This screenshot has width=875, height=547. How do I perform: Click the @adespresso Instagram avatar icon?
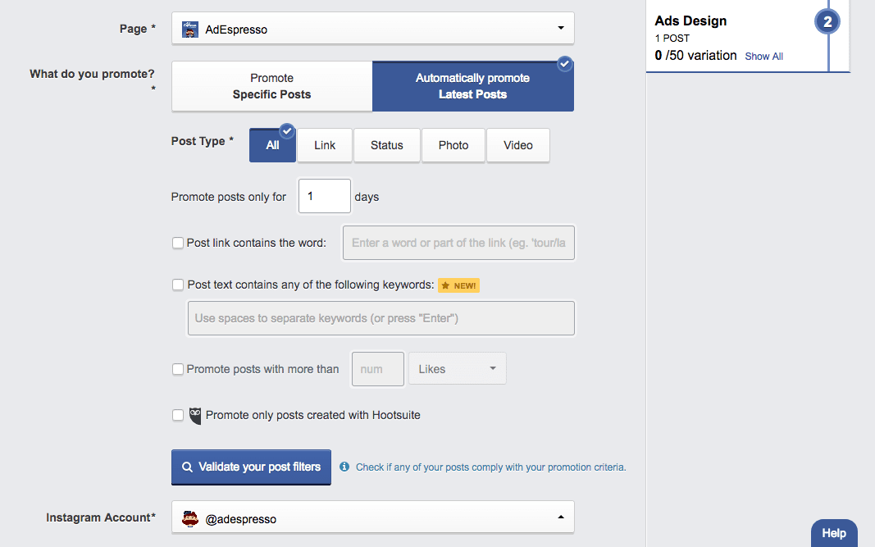(190, 518)
